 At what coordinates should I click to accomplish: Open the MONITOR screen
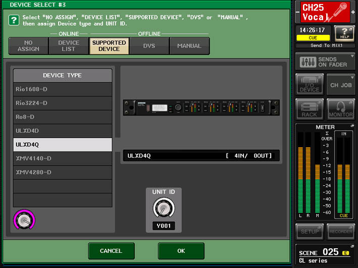tap(341, 110)
